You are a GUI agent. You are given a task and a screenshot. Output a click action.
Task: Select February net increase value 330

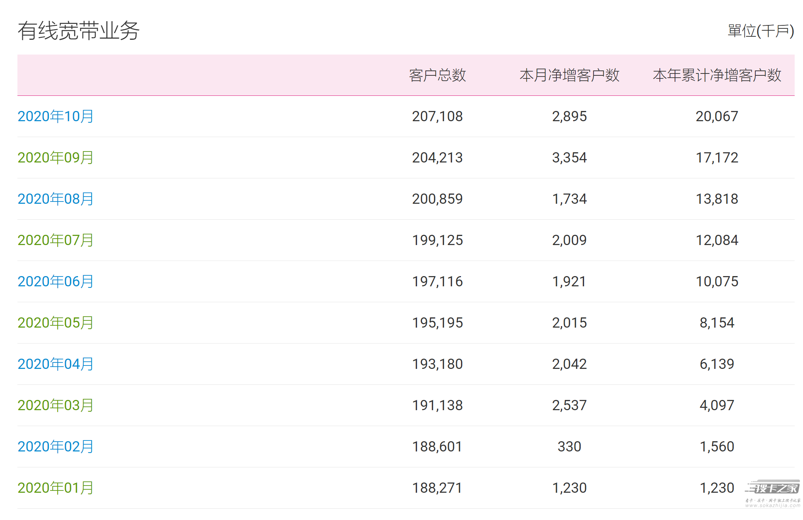pos(569,447)
